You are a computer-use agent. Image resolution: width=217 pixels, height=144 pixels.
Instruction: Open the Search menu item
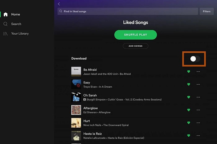pos(16,24)
